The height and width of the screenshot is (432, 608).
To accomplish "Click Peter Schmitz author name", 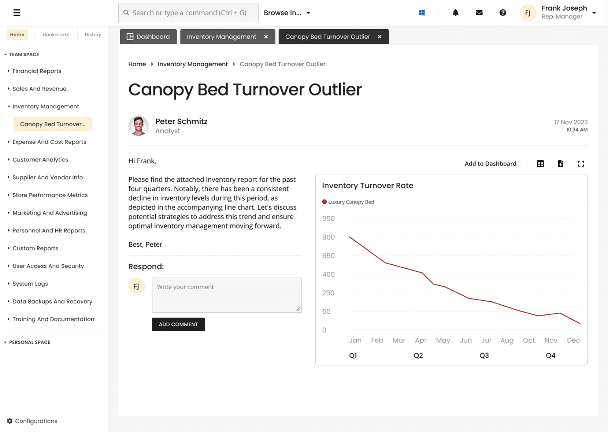I will (181, 121).
